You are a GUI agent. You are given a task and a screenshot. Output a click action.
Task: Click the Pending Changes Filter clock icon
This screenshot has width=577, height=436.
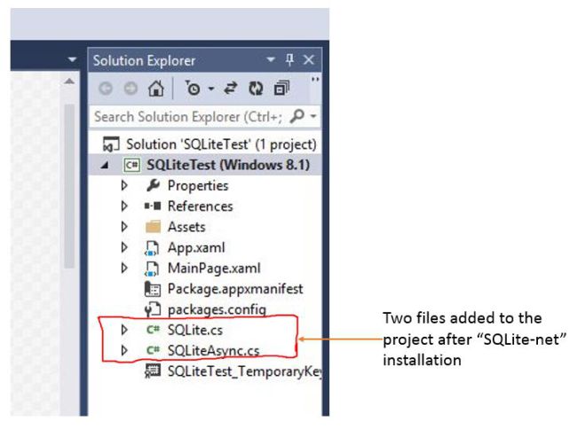coord(193,89)
